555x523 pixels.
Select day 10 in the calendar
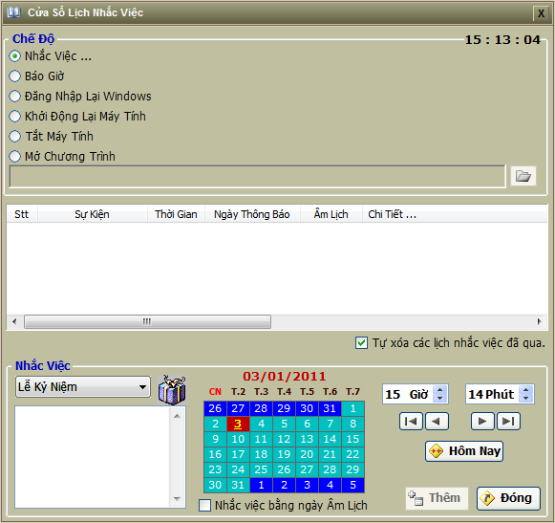point(238,439)
